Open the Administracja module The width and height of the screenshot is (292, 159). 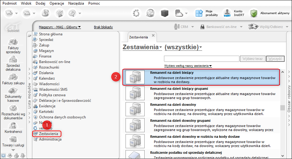click(x=50, y=139)
